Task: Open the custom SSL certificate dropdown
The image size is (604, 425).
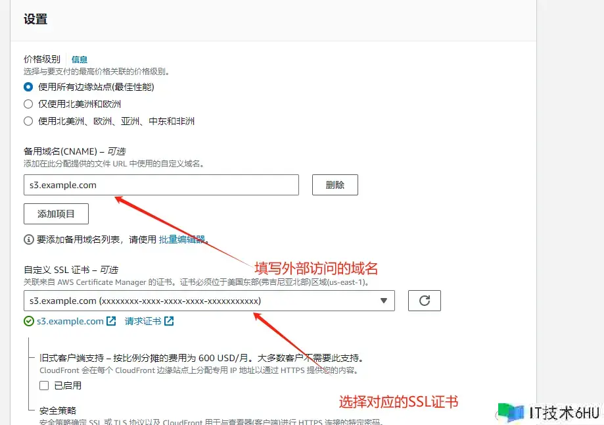Action: click(x=209, y=301)
